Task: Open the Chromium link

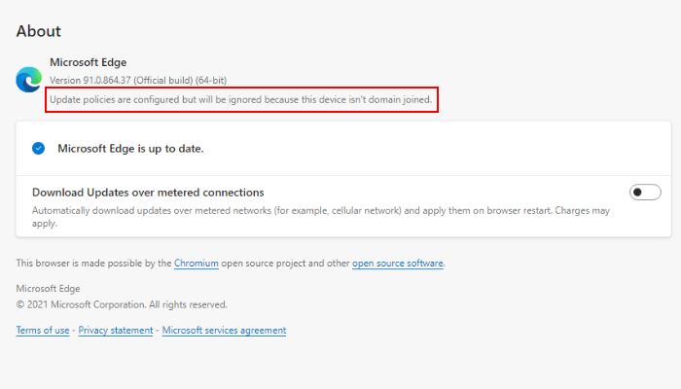Action: (x=197, y=264)
